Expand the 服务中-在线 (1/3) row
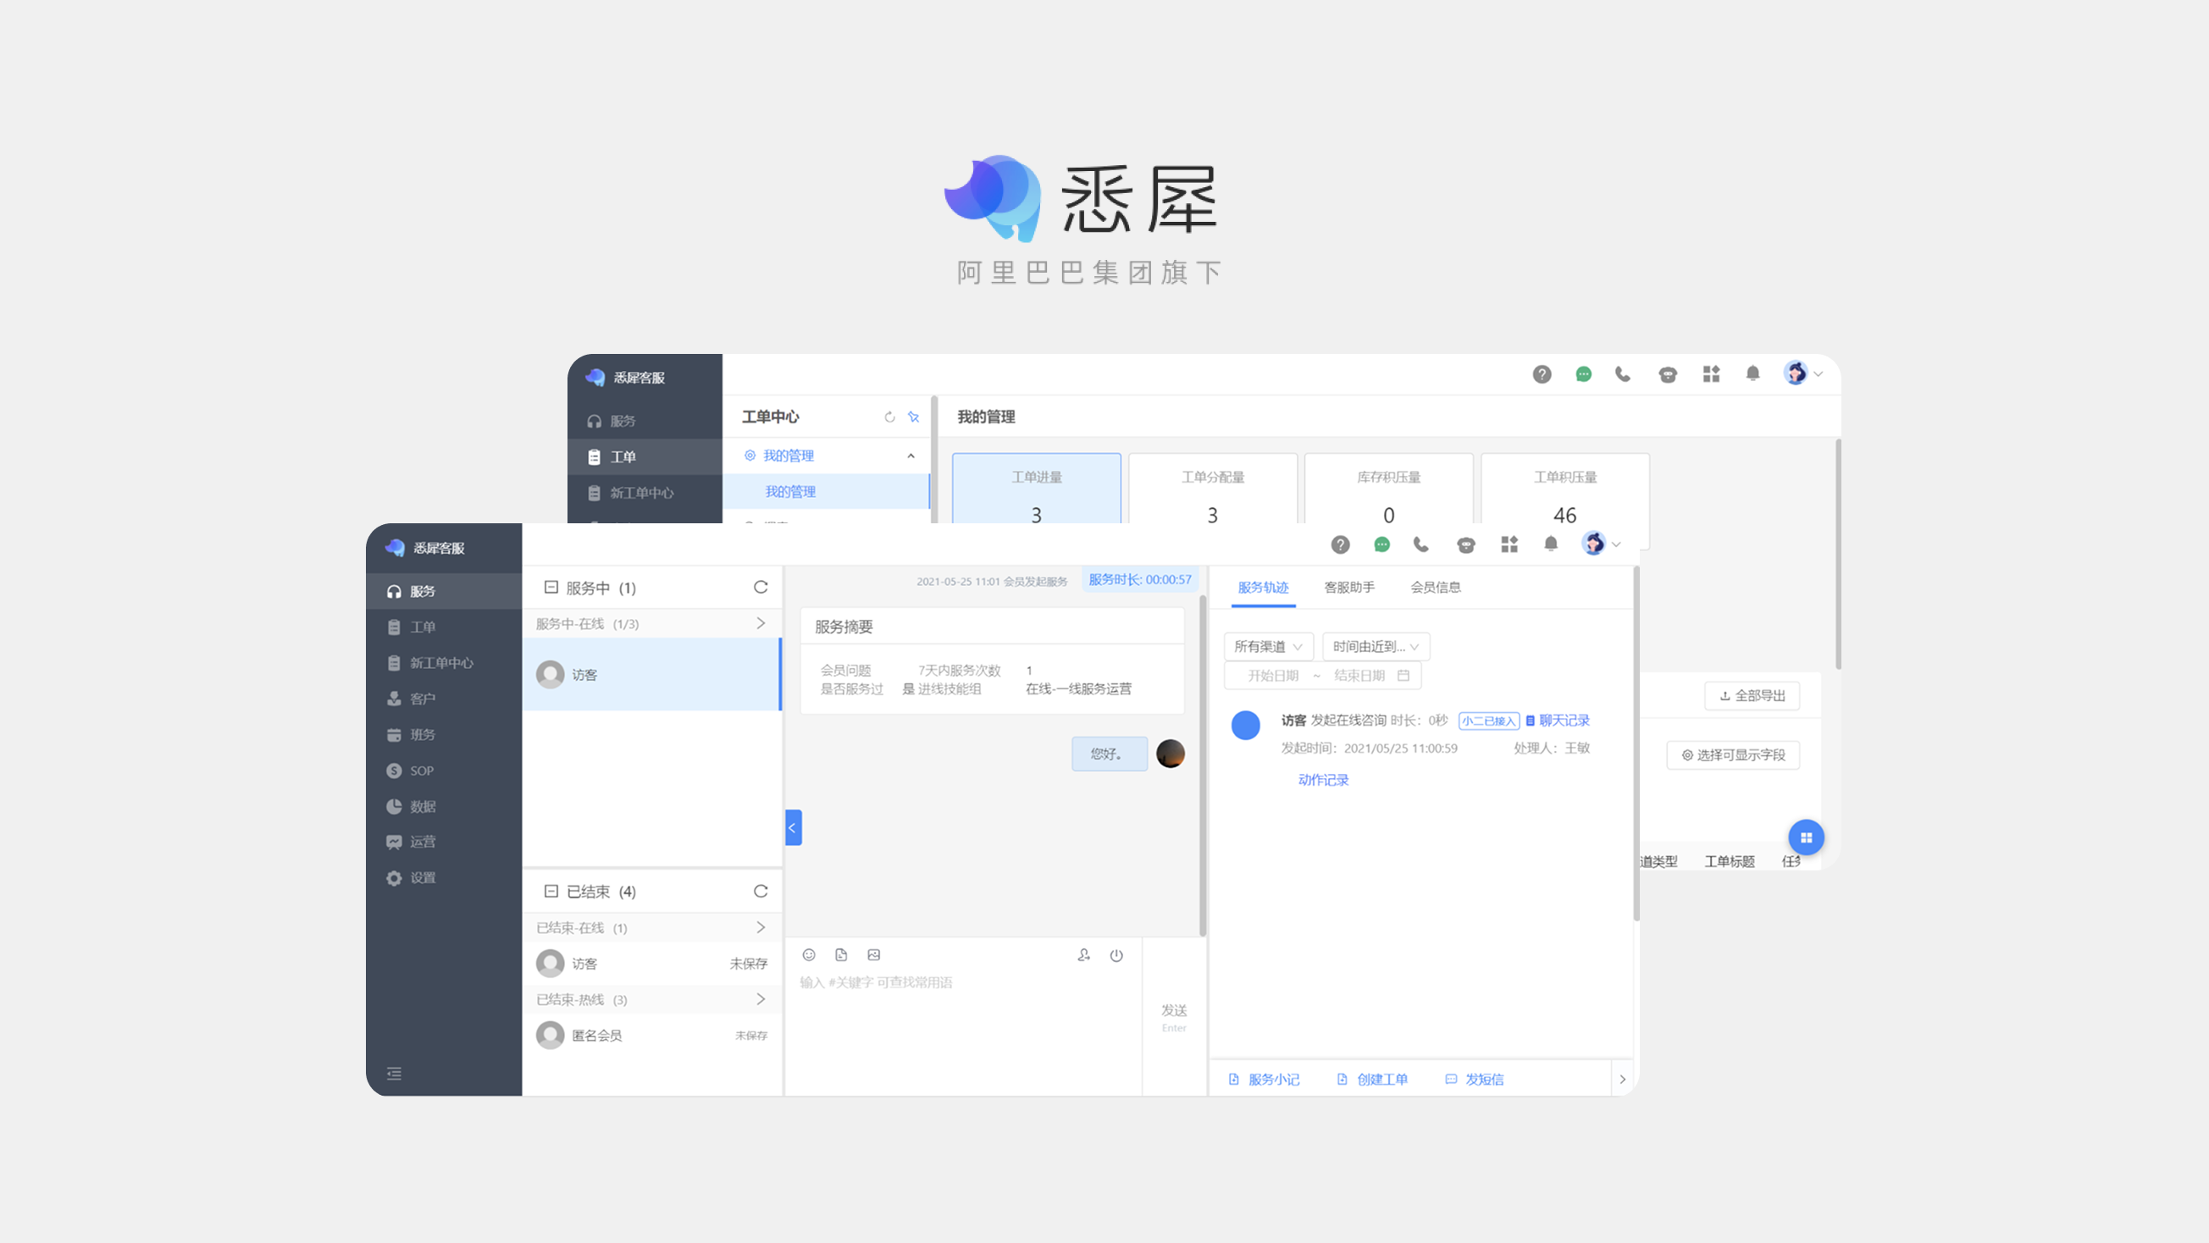The width and height of the screenshot is (2209, 1243). pyautogui.click(x=761, y=623)
